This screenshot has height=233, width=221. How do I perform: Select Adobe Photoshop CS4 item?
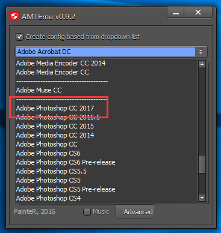[x=48, y=198]
